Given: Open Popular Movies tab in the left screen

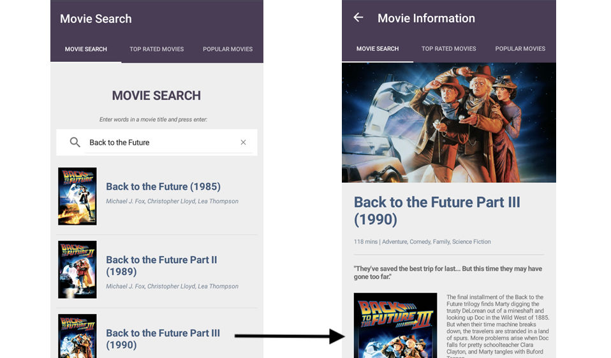Looking at the screenshot, I should click(228, 49).
